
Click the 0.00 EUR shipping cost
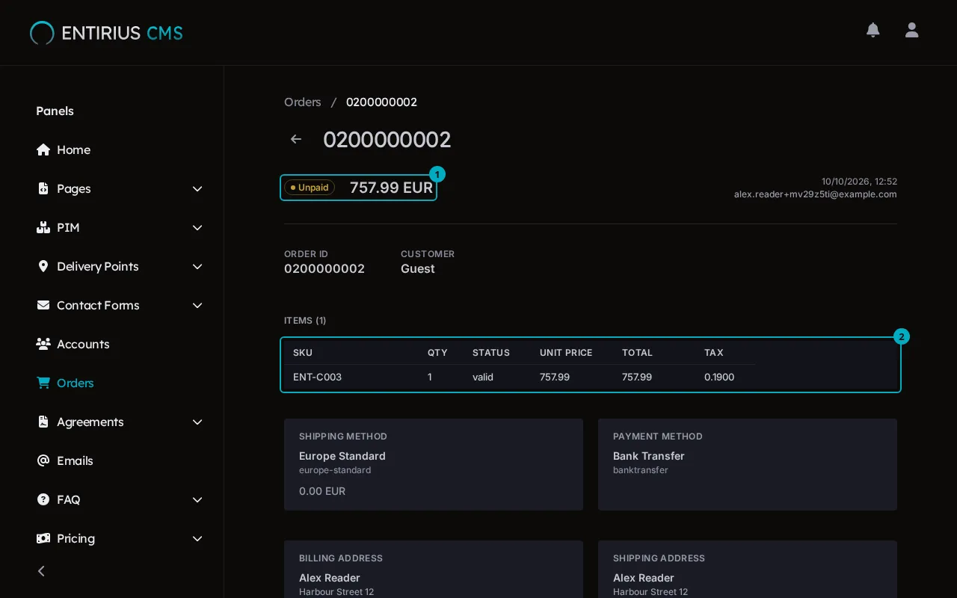click(x=322, y=491)
